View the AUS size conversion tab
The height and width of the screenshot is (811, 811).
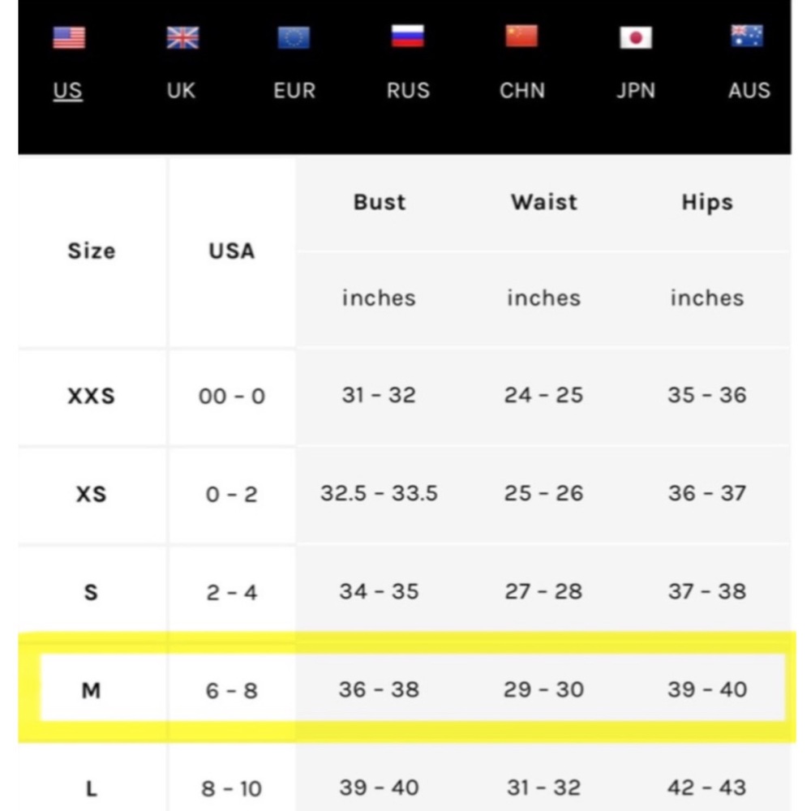point(749,91)
